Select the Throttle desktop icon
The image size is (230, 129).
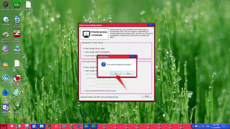tap(17, 50)
